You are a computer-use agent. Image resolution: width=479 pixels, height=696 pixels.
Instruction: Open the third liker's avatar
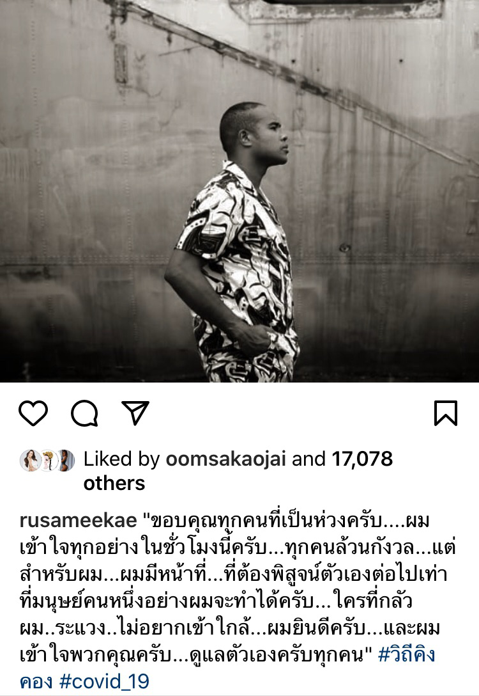(x=66, y=460)
